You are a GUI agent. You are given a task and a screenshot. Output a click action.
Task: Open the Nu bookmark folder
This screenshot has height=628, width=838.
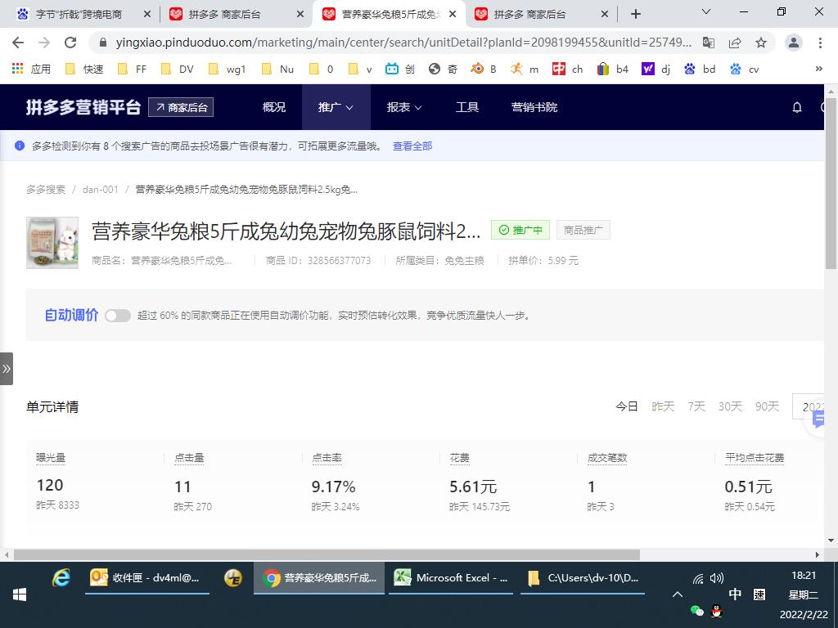(277, 69)
